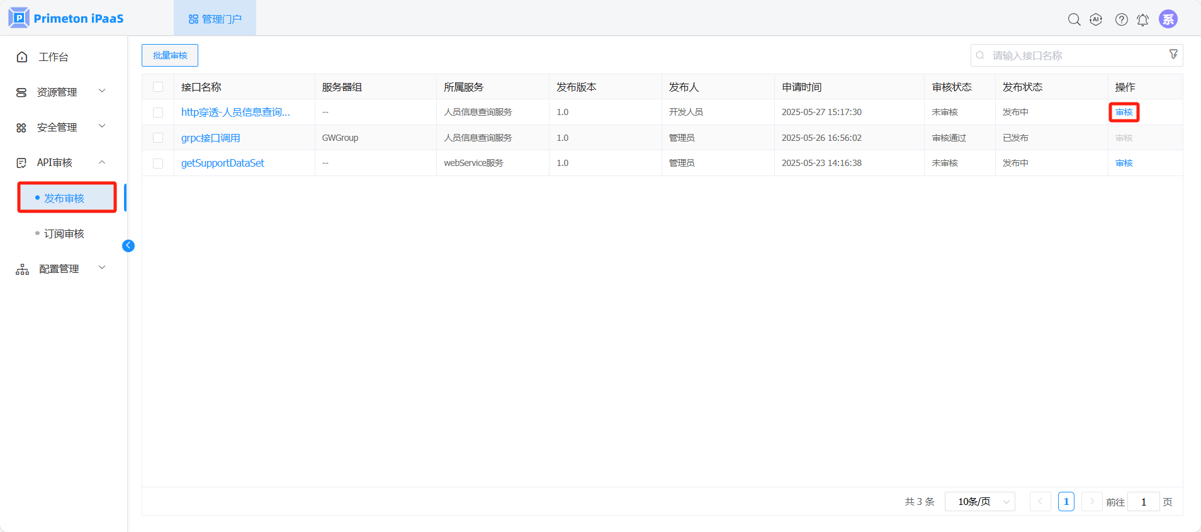Expand the 资源管理 menu
The image size is (1201, 532).
coord(60,92)
